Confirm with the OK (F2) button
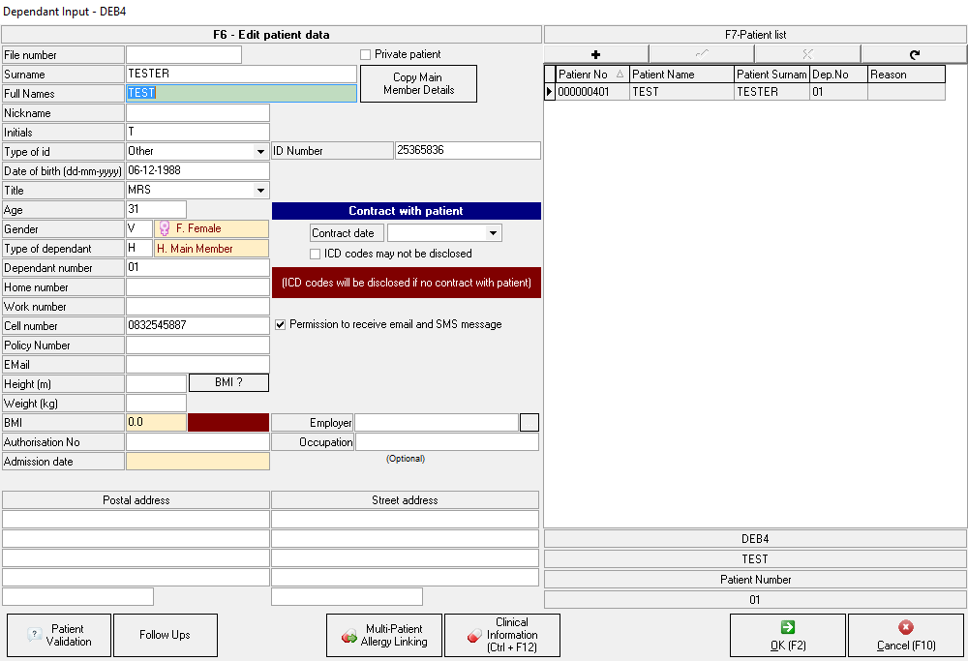Image resolution: width=968 pixels, height=661 pixels. click(x=787, y=635)
